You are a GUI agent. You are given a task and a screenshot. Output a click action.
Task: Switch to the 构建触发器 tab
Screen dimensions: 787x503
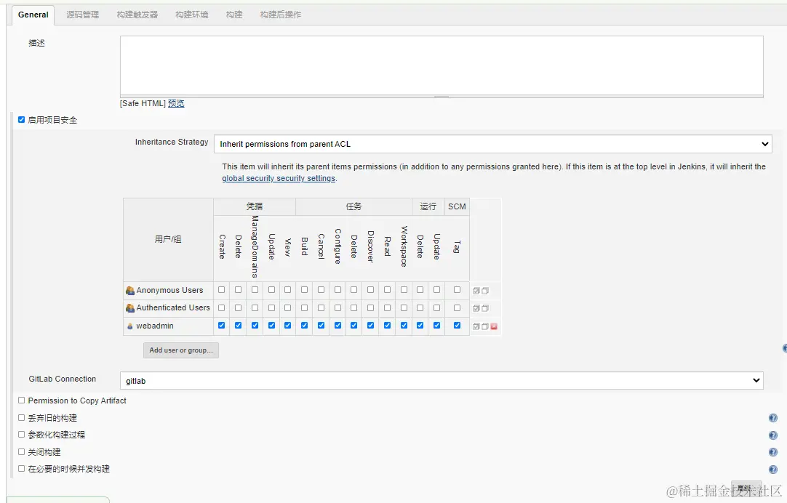[137, 15]
